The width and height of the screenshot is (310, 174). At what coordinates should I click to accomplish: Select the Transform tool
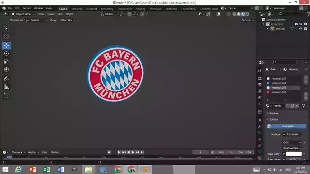tap(6, 69)
